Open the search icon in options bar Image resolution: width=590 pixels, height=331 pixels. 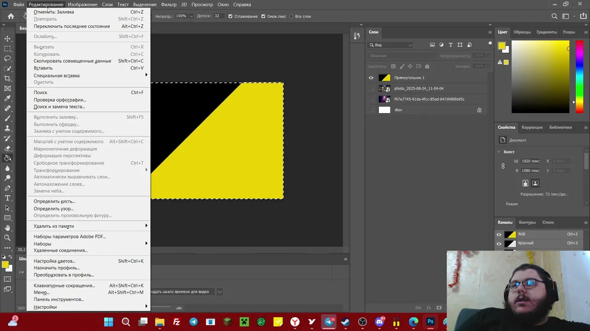click(555, 16)
